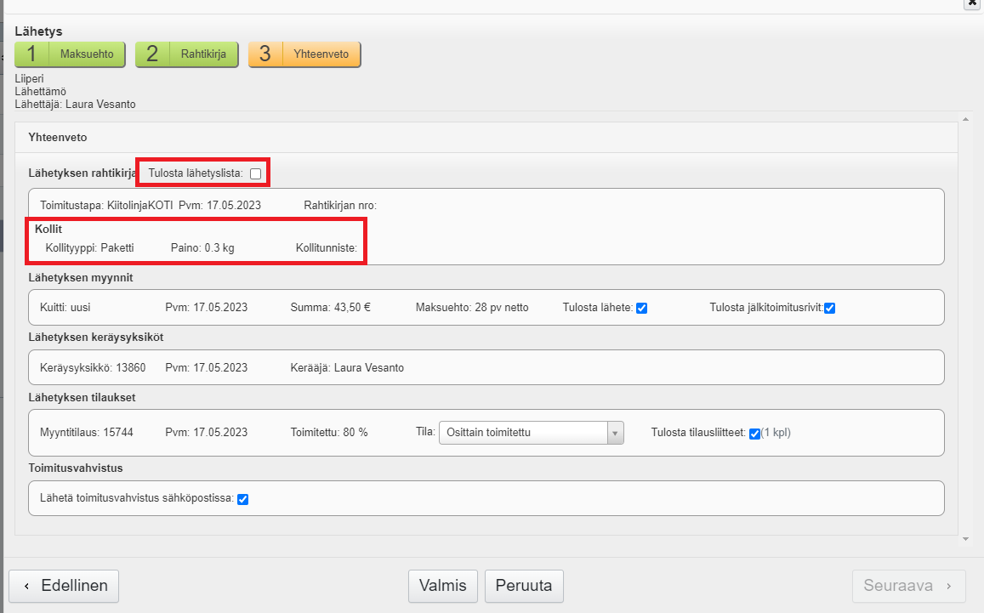Toggle Tulosta jälkitoimitusrivit checkbox
Viewport: 984px width, 613px height.
[x=829, y=308]
